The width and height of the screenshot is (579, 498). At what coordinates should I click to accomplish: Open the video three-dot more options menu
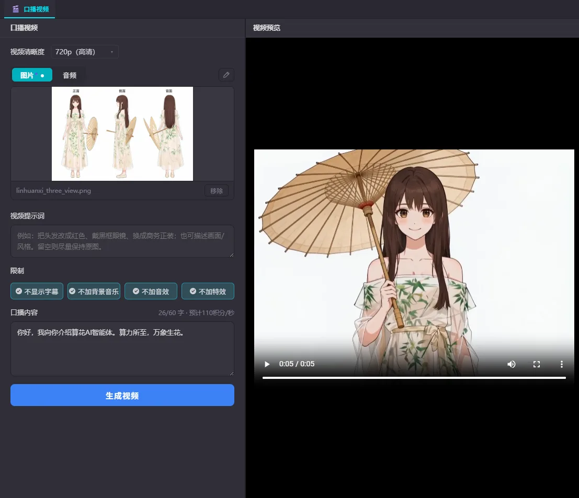click(x=562, y=364)
